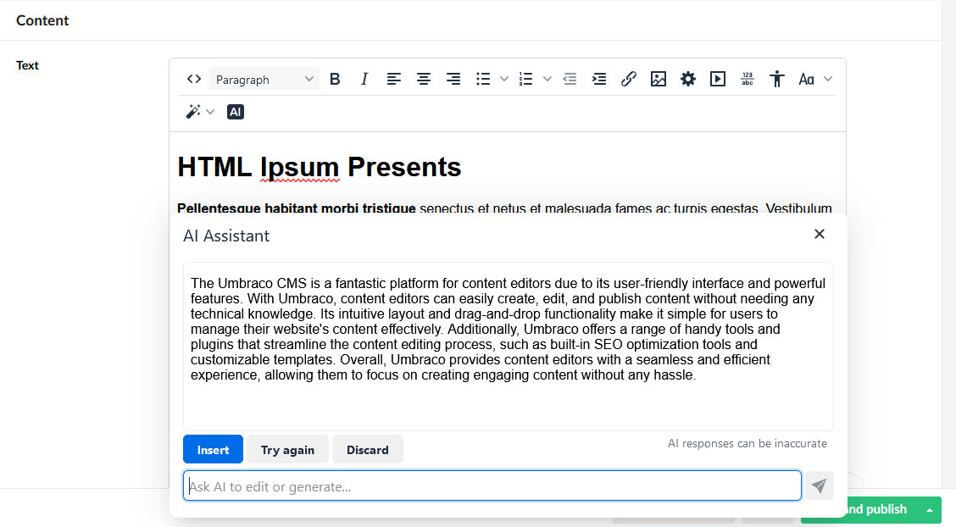Decrease the indent
The height and width of the screenshot is (527, 956).
570,79
